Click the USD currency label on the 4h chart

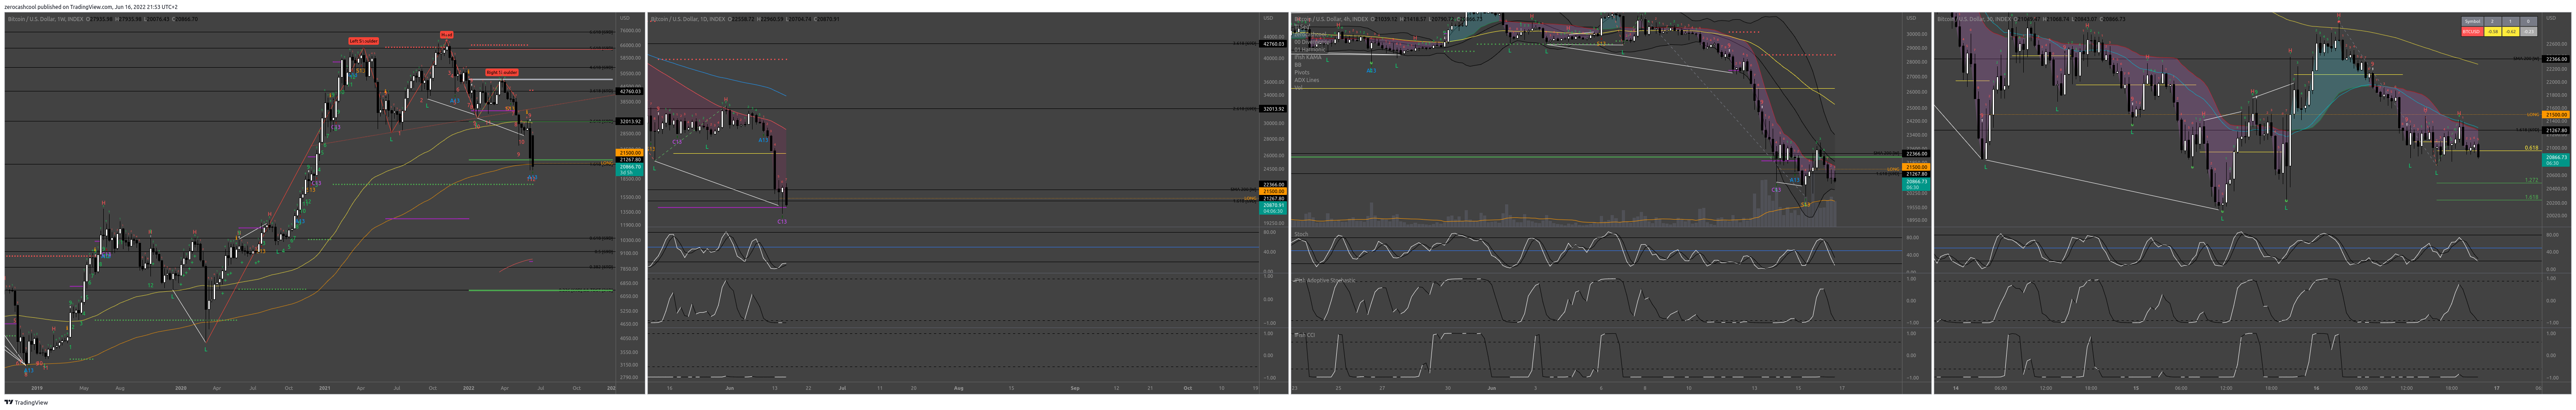(1911, 18)
